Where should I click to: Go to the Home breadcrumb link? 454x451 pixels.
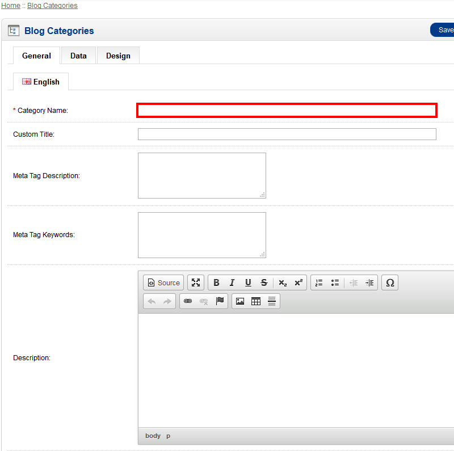click(x=11, y=6)
